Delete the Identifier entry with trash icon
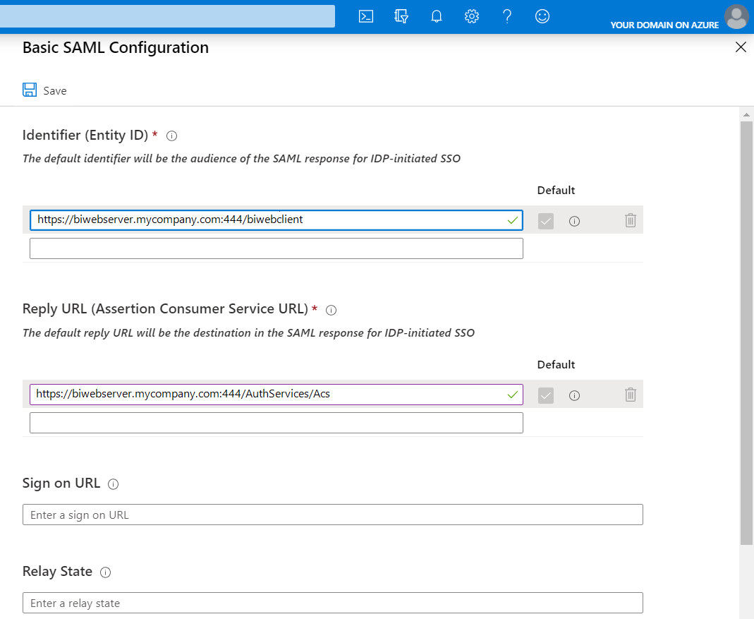The height and width of the screenshot is (619, 754). (631, 220)
